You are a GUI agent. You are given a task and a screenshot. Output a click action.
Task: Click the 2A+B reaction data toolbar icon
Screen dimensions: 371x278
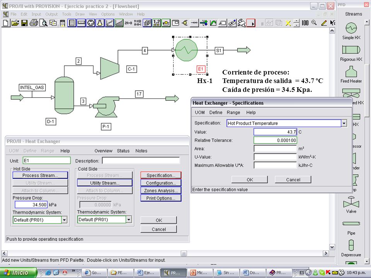(x=128, y=23)
